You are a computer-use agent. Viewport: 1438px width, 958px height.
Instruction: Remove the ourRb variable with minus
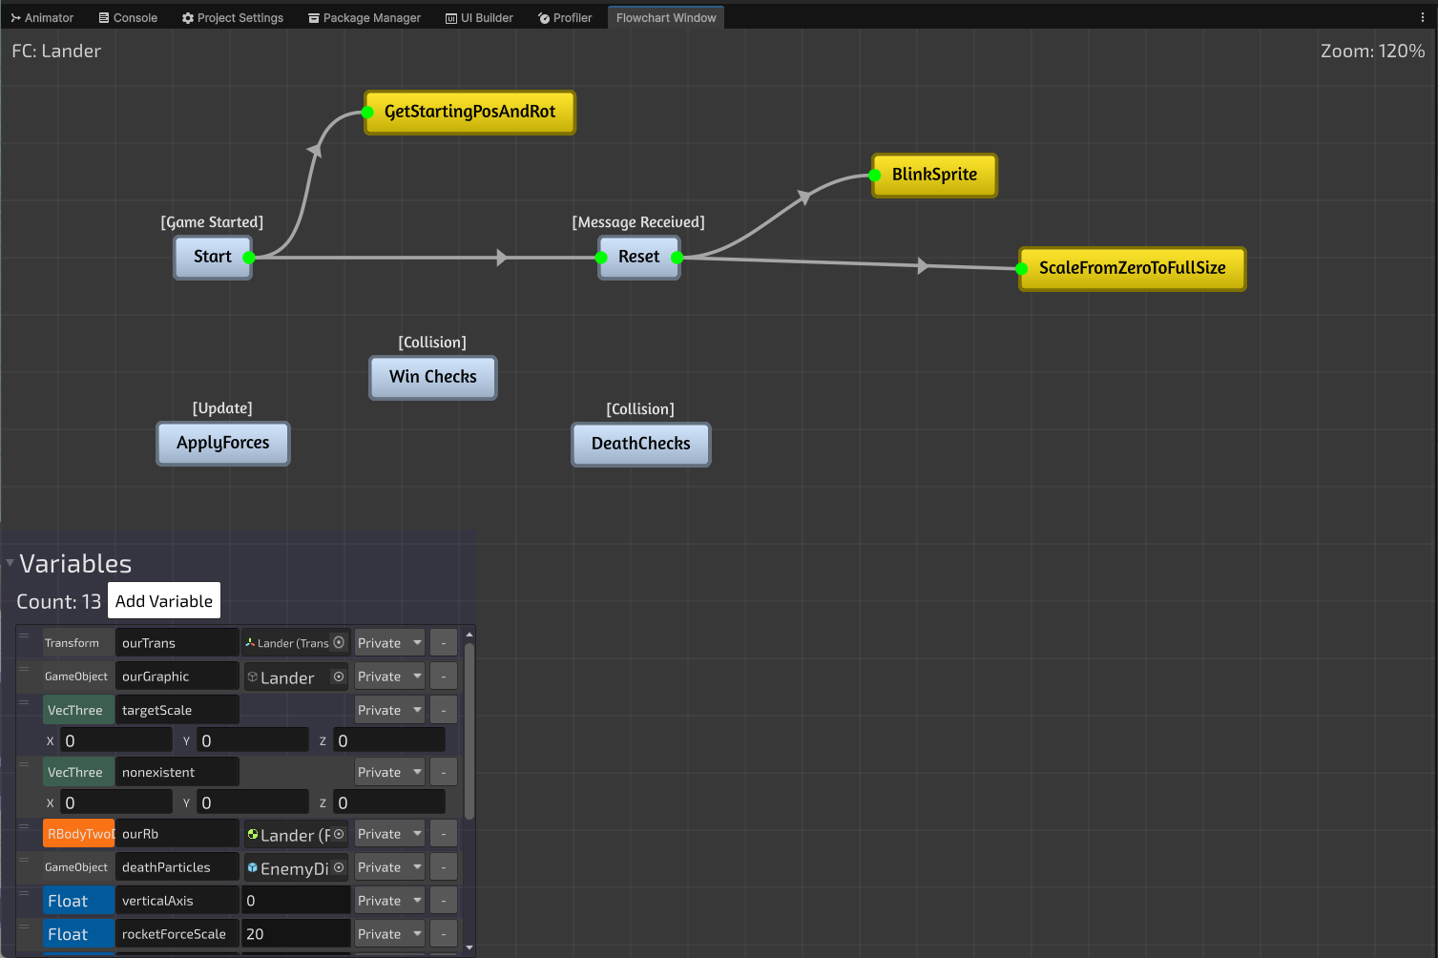point(444,834)
